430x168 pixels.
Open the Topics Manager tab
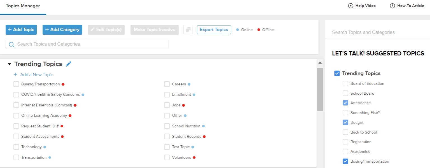23,6
